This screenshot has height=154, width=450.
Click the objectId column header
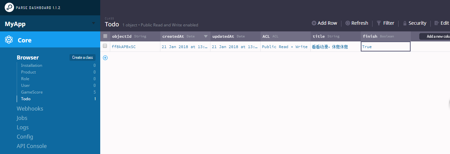[x=135, y=36]
